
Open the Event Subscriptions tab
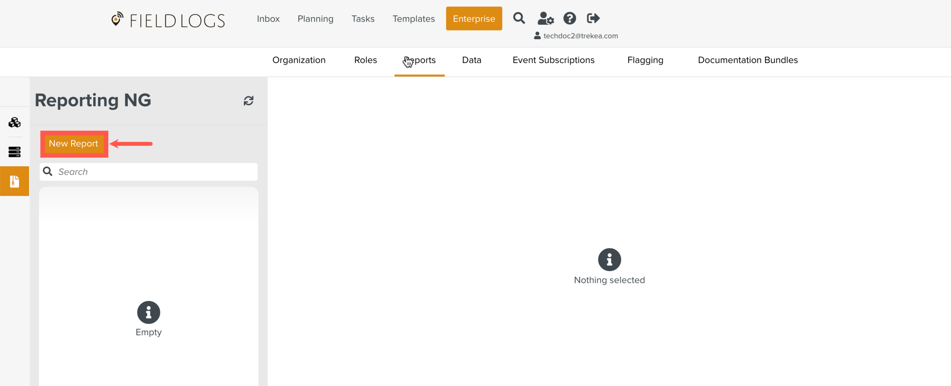(553, 60)
